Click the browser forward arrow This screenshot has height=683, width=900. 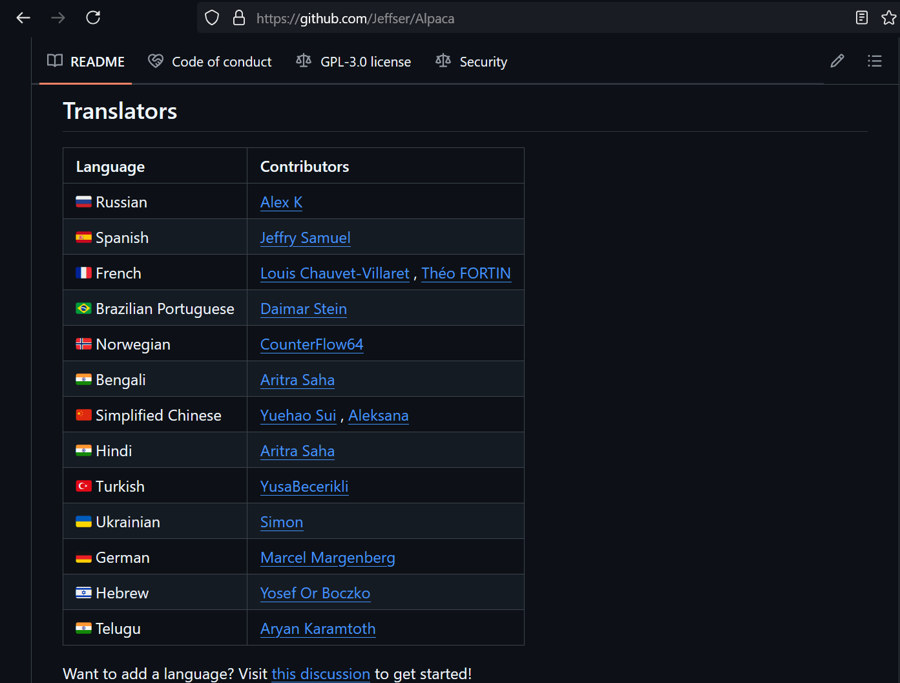58,18
